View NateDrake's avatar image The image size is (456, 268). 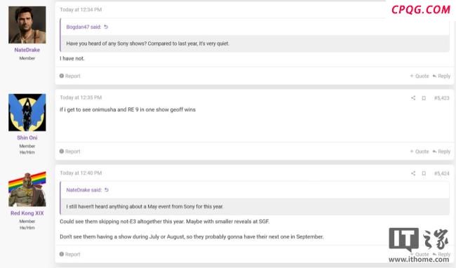click(x=27, y=25)
